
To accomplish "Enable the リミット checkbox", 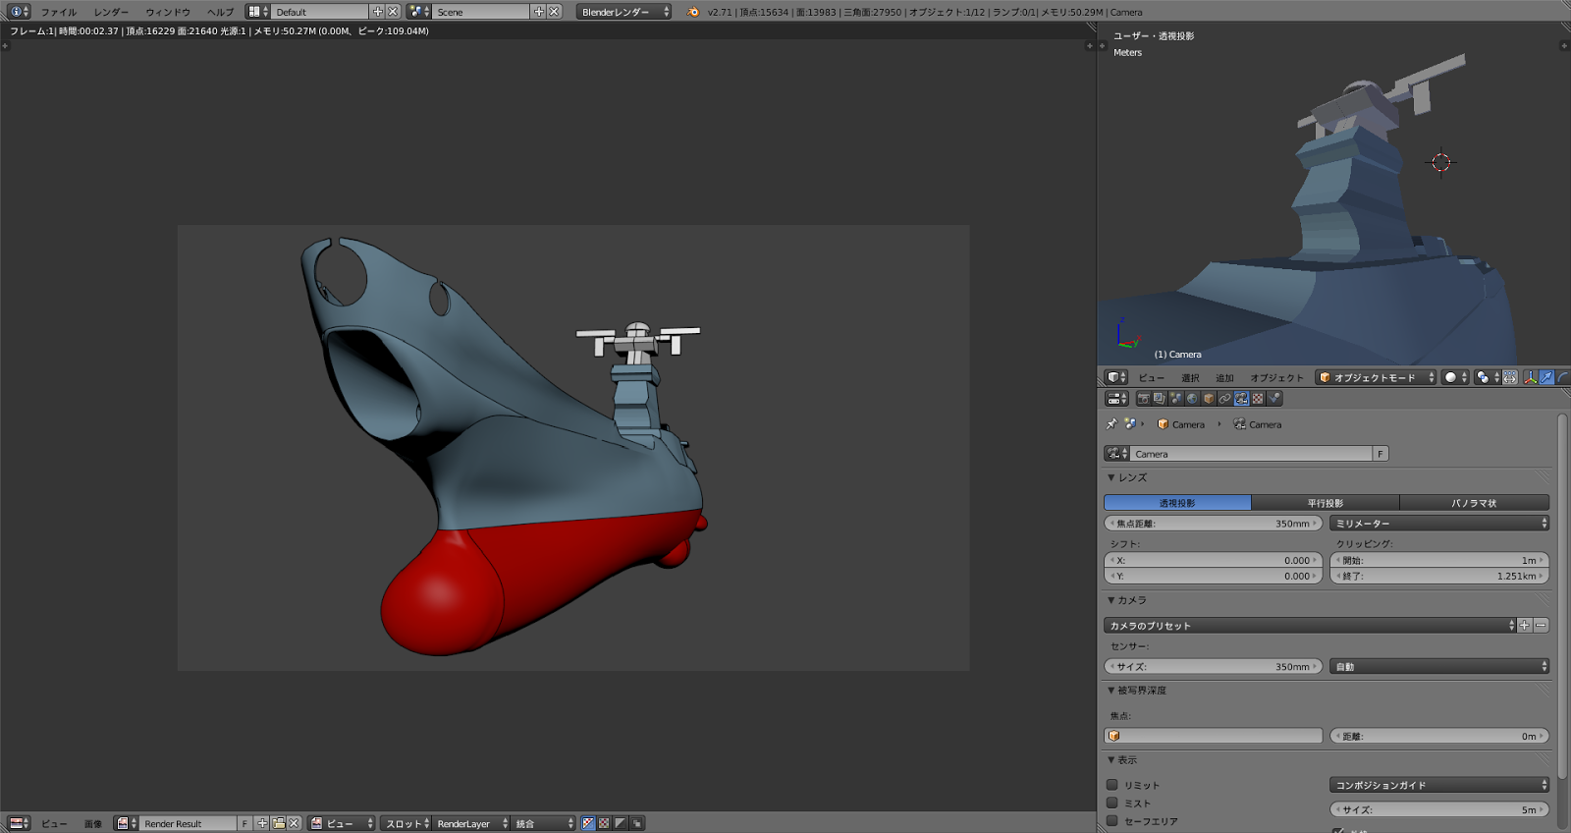I will (1112, 785).
